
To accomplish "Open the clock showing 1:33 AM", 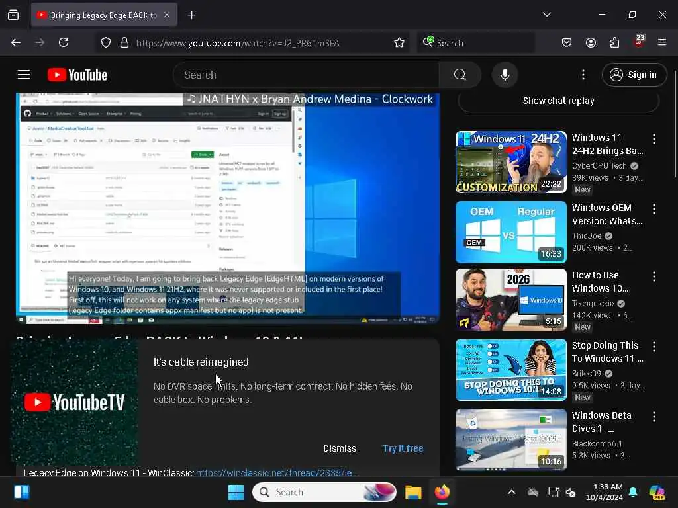I will [605, 492].
